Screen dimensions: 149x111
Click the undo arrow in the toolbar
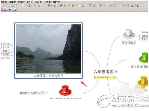coord(19,6)
